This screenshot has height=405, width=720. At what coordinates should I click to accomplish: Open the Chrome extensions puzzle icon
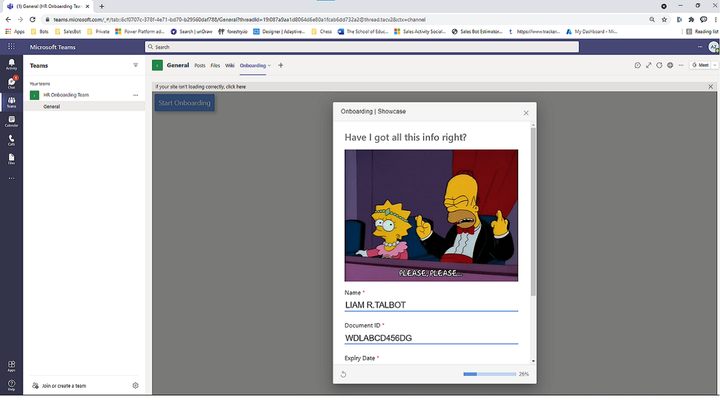(x=691, y=19)
